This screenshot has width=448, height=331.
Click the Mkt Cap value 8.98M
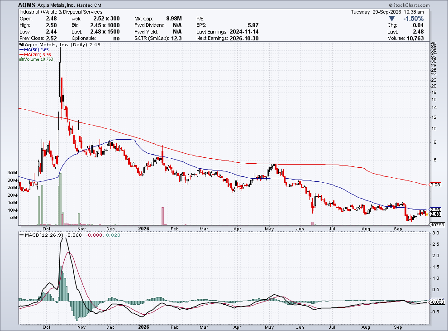point(174,19)
